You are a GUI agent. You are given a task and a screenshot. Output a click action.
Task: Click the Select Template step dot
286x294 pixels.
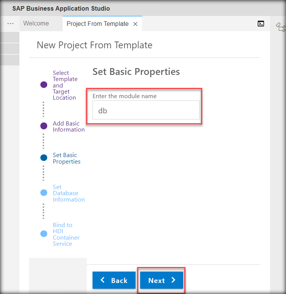click(44, 84)
